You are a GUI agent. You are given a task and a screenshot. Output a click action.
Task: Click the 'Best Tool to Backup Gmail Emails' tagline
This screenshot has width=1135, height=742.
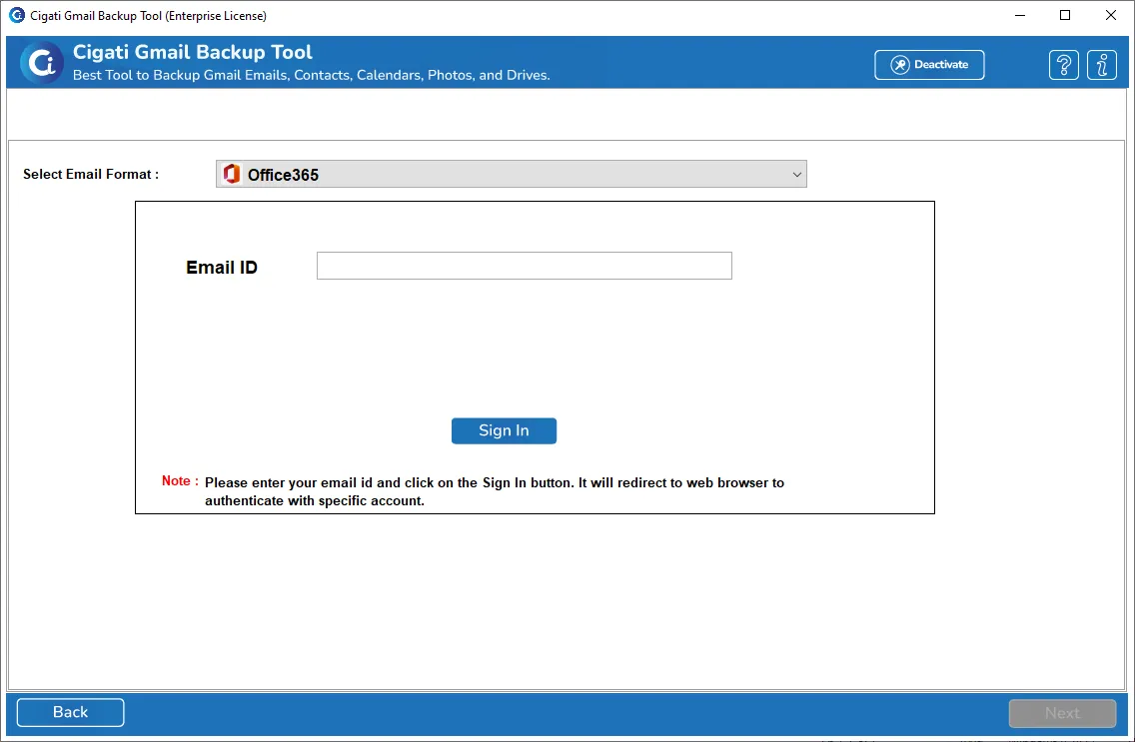pyautogui.click(x=312, y=75)
